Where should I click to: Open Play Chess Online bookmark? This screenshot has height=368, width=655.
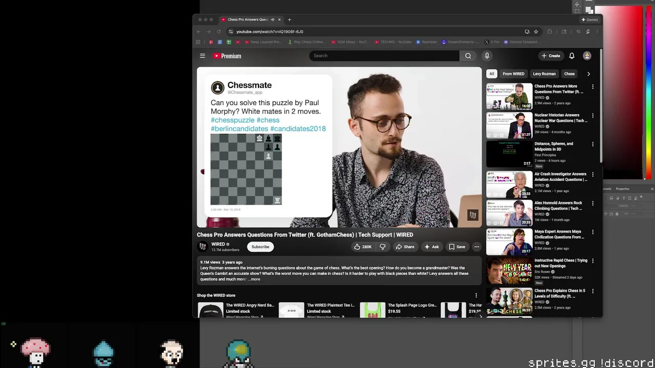(x=307, y=42)
